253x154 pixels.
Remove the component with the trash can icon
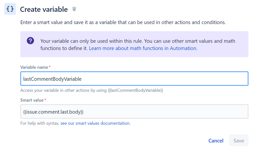[74, 9]
